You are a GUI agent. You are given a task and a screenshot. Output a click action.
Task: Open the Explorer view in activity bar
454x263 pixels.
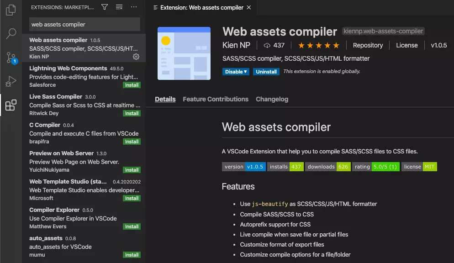click(11, 10)
